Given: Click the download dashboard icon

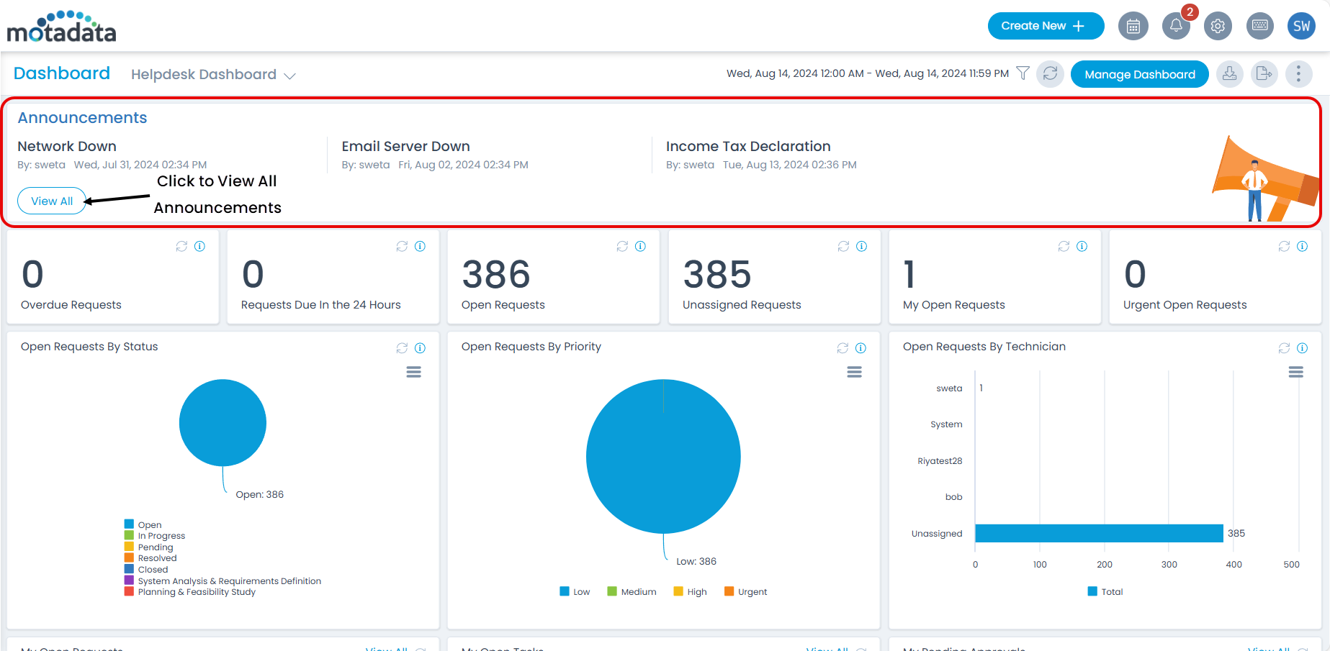Looking at the screenshot, I should click(x=1230, y=74).
